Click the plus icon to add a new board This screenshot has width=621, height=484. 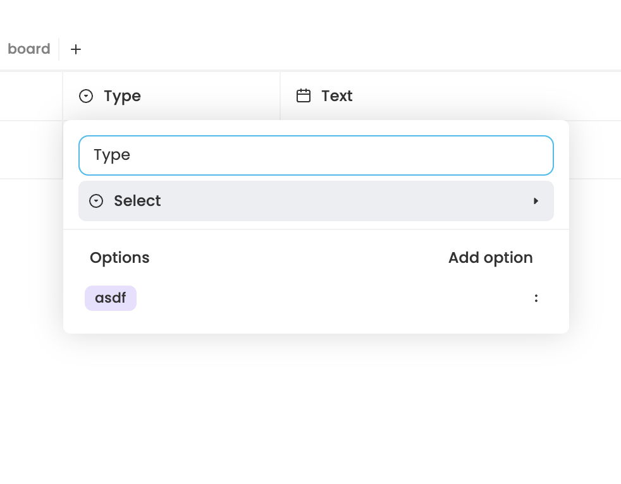point(76,49)
